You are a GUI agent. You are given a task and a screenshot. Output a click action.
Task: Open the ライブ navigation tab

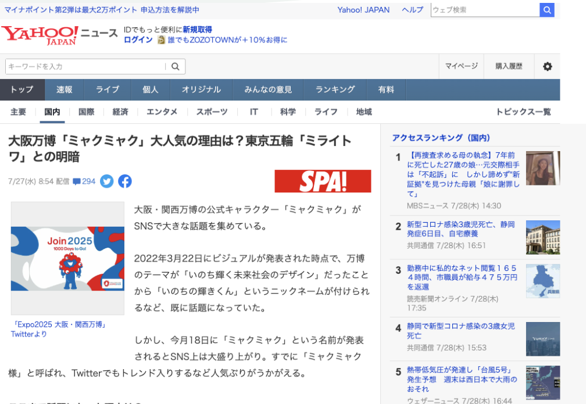point(108,90)
